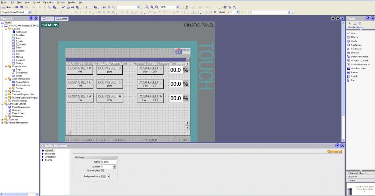Screen dimensions: 375x196
Task: Click the Zoom in magnifier icon
Action: [152, 7]
